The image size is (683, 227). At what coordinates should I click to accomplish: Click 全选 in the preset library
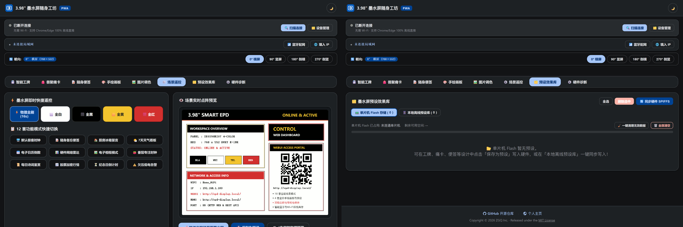pos(606,101)
